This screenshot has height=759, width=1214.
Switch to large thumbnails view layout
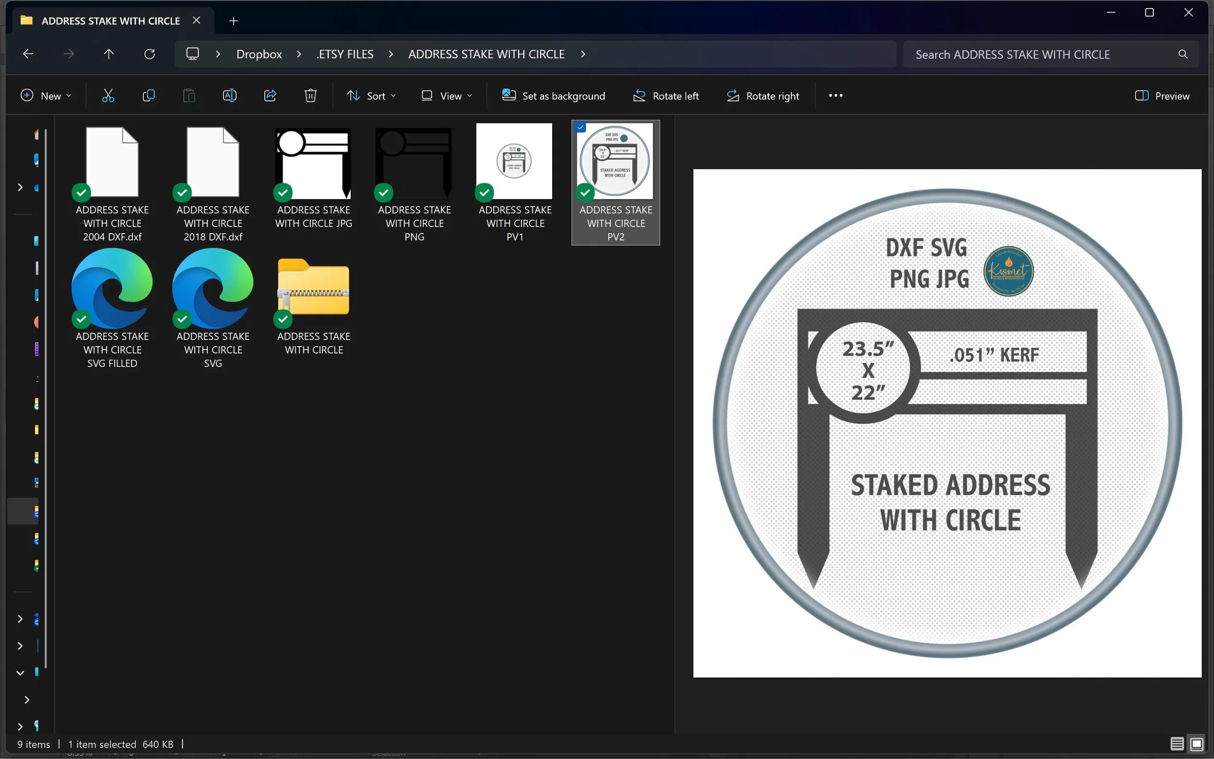point(1197,743)
